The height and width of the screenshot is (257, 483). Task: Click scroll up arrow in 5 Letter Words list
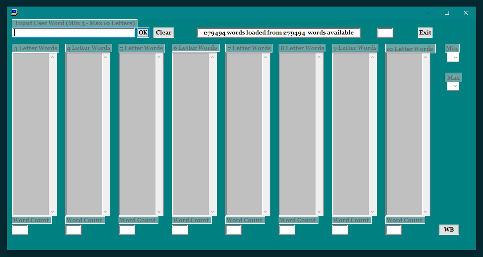159,57
